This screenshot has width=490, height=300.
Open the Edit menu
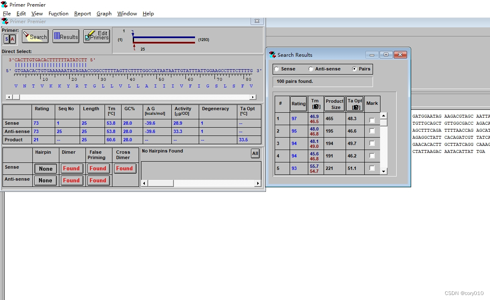pos(21,13)
